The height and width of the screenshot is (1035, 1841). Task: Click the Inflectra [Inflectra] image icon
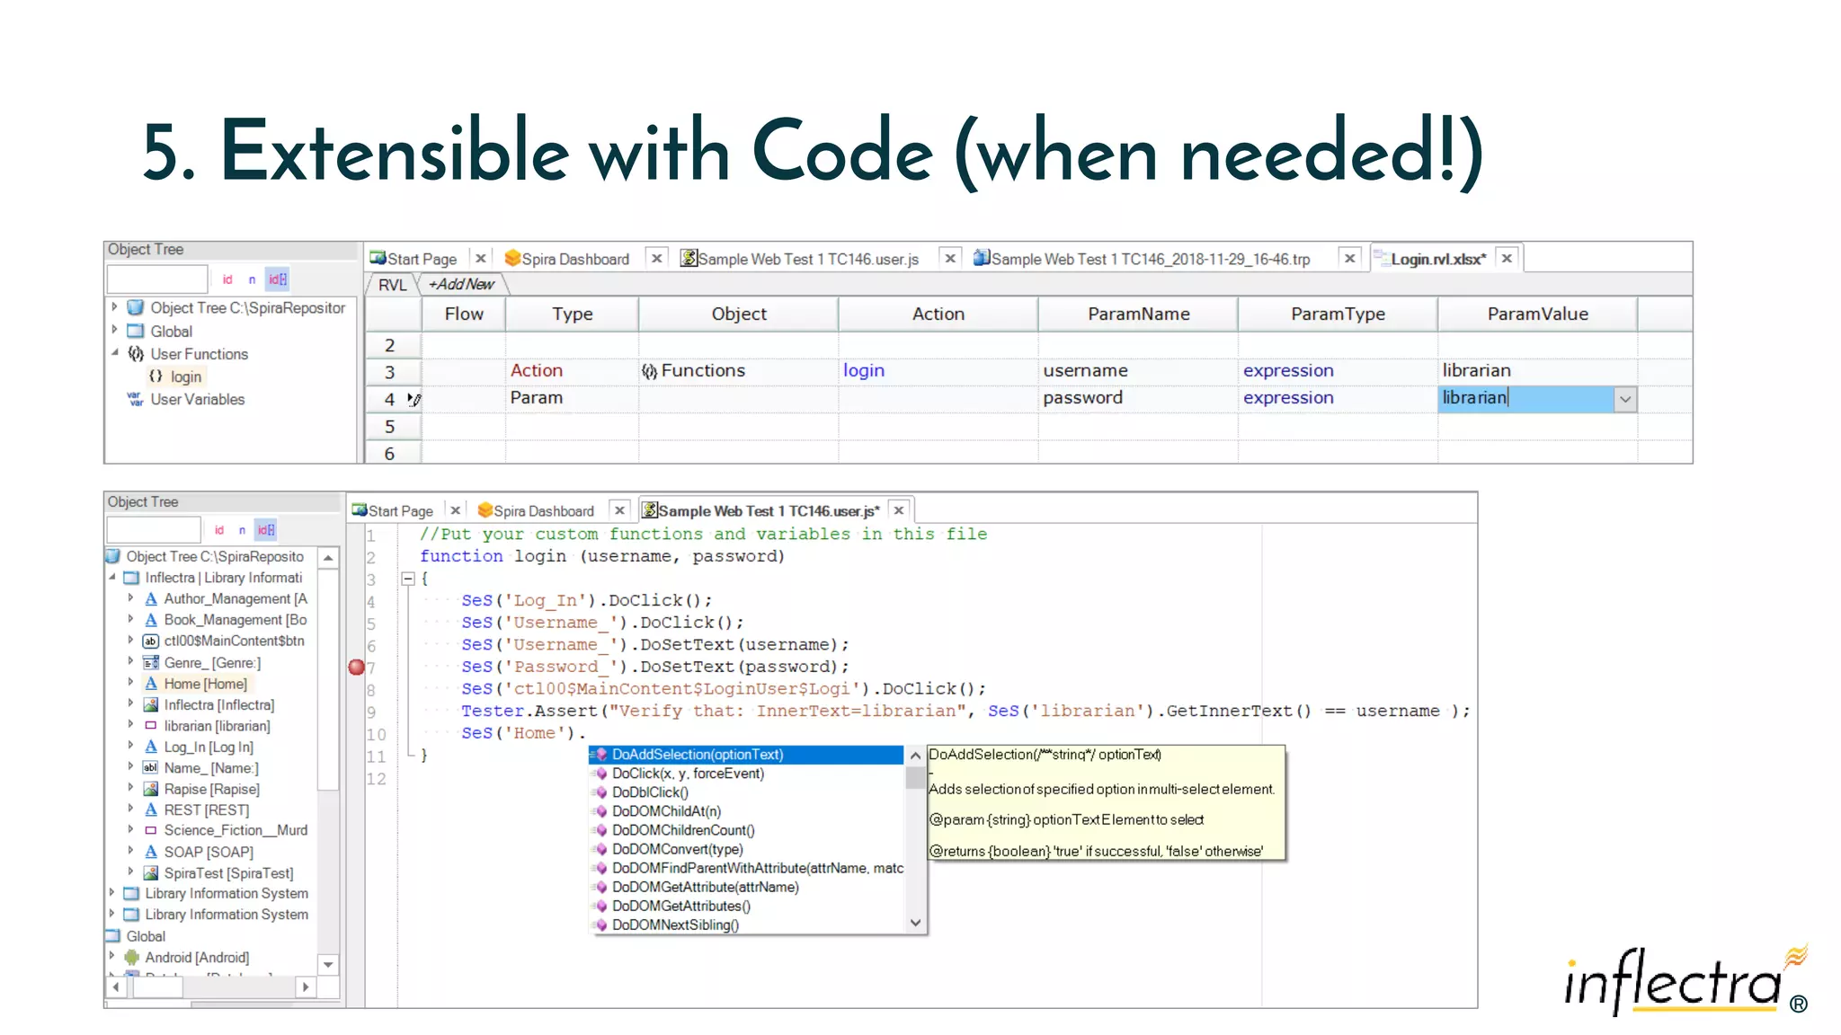pyautogui.click(x=151, y=705)
